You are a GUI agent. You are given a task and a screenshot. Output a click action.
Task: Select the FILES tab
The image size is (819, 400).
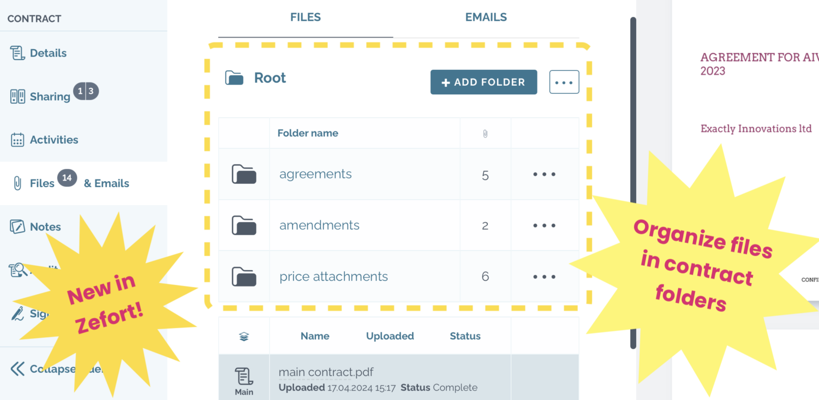coord(305,17)
